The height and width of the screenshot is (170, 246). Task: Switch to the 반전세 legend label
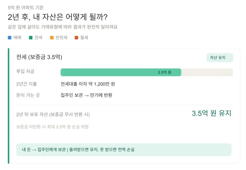(x=61, y=38)
